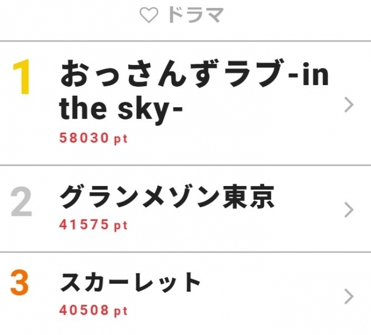Tap the 'pt' label under おっさんずラブ

point(121,139)
